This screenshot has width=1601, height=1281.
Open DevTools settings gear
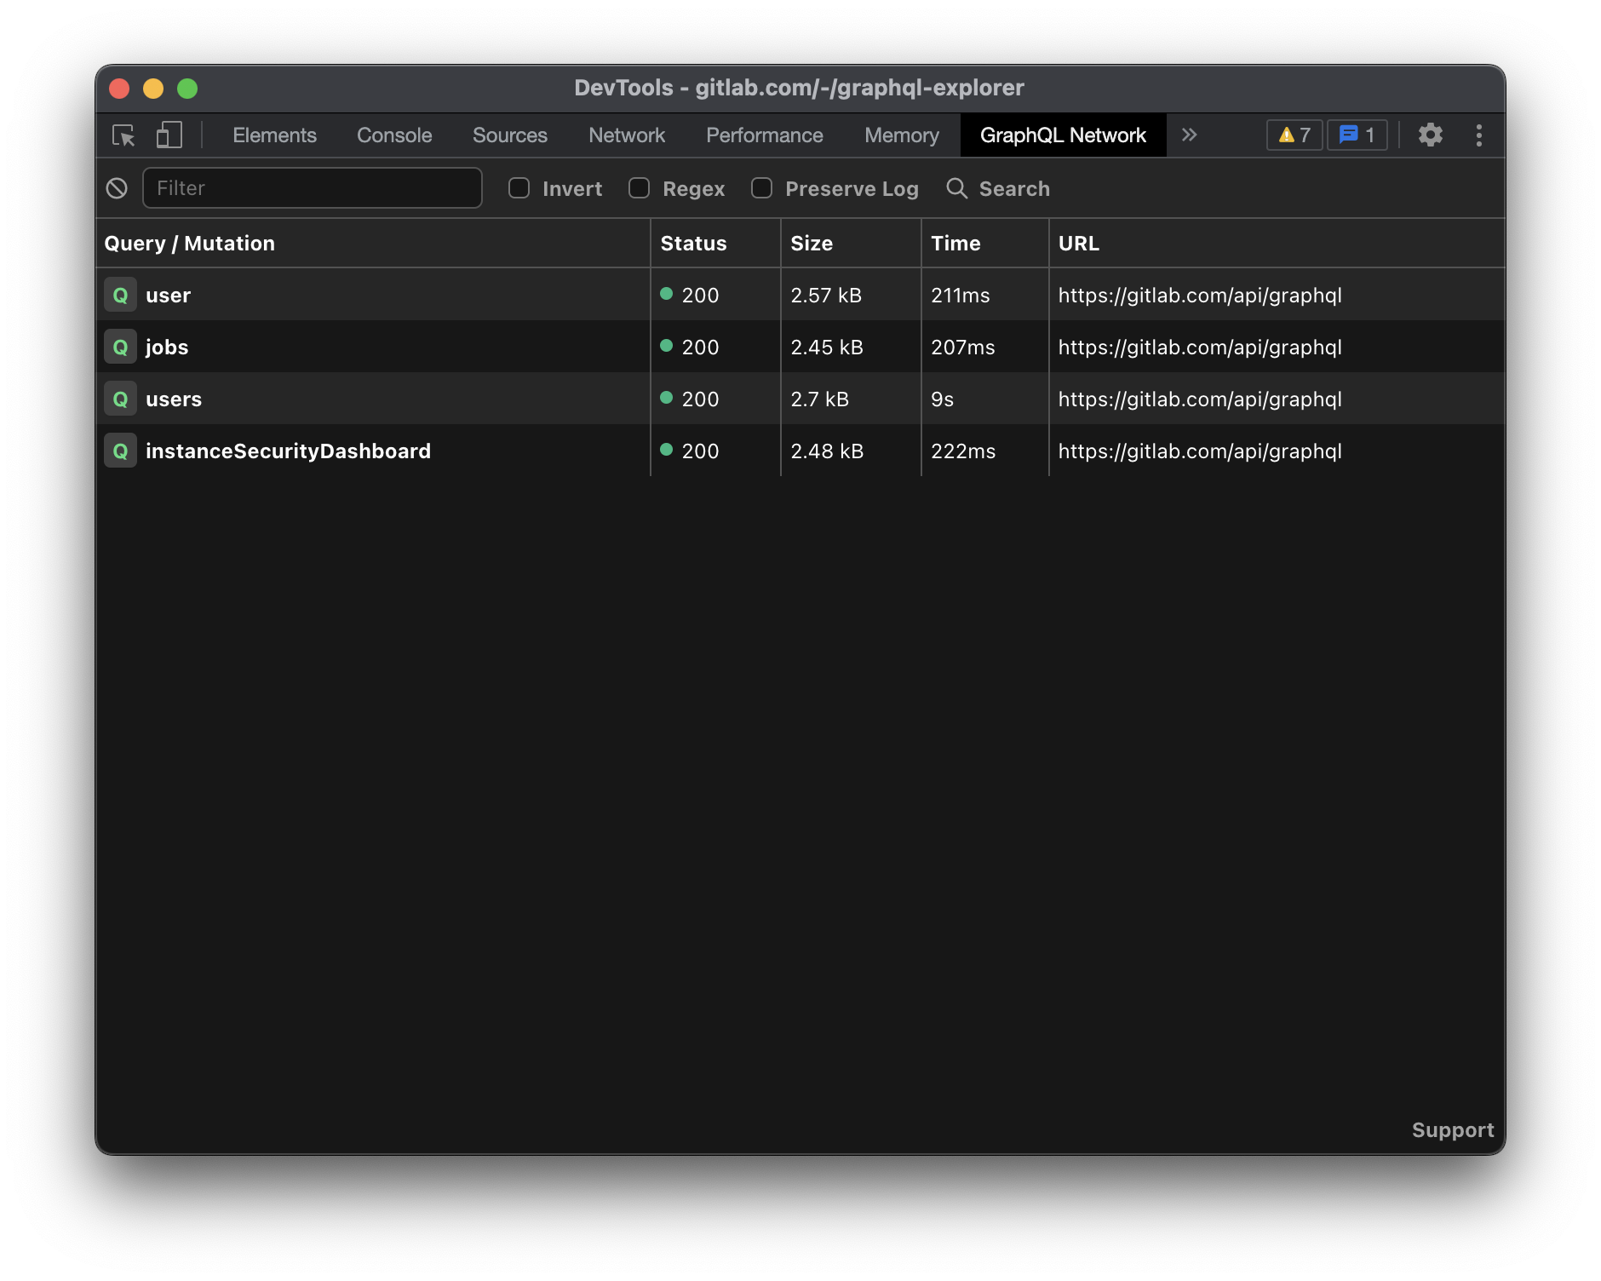1432,135
